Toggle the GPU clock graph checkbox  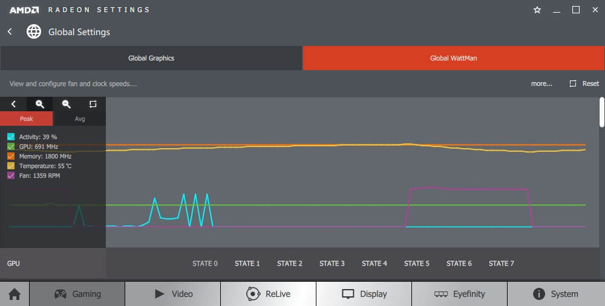(x=11, y=146)
